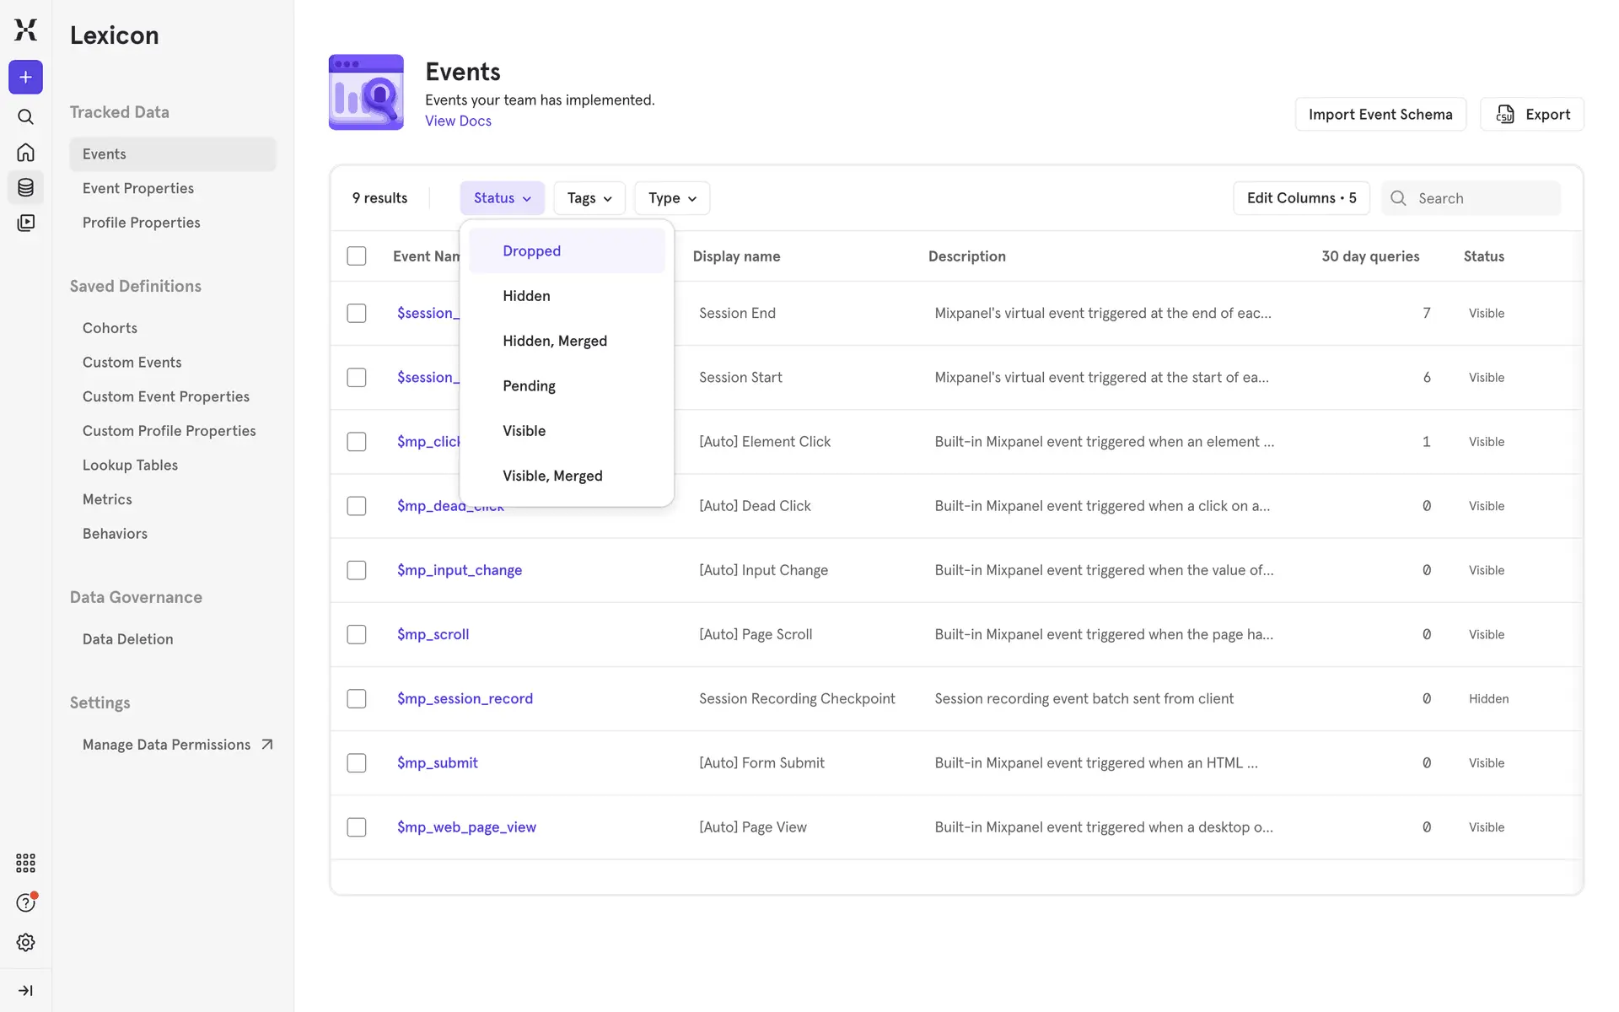Go to the home icon in sidebar
1619x1012 pixels.
[x=25, y=153]
